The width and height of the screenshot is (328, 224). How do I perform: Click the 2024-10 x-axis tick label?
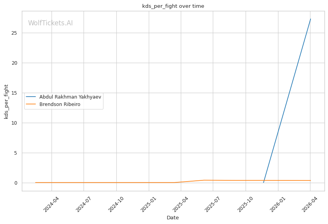click(115, 204)
